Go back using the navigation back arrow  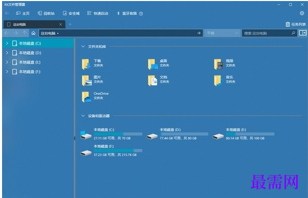pyautogui.click(x=7, y=33)
